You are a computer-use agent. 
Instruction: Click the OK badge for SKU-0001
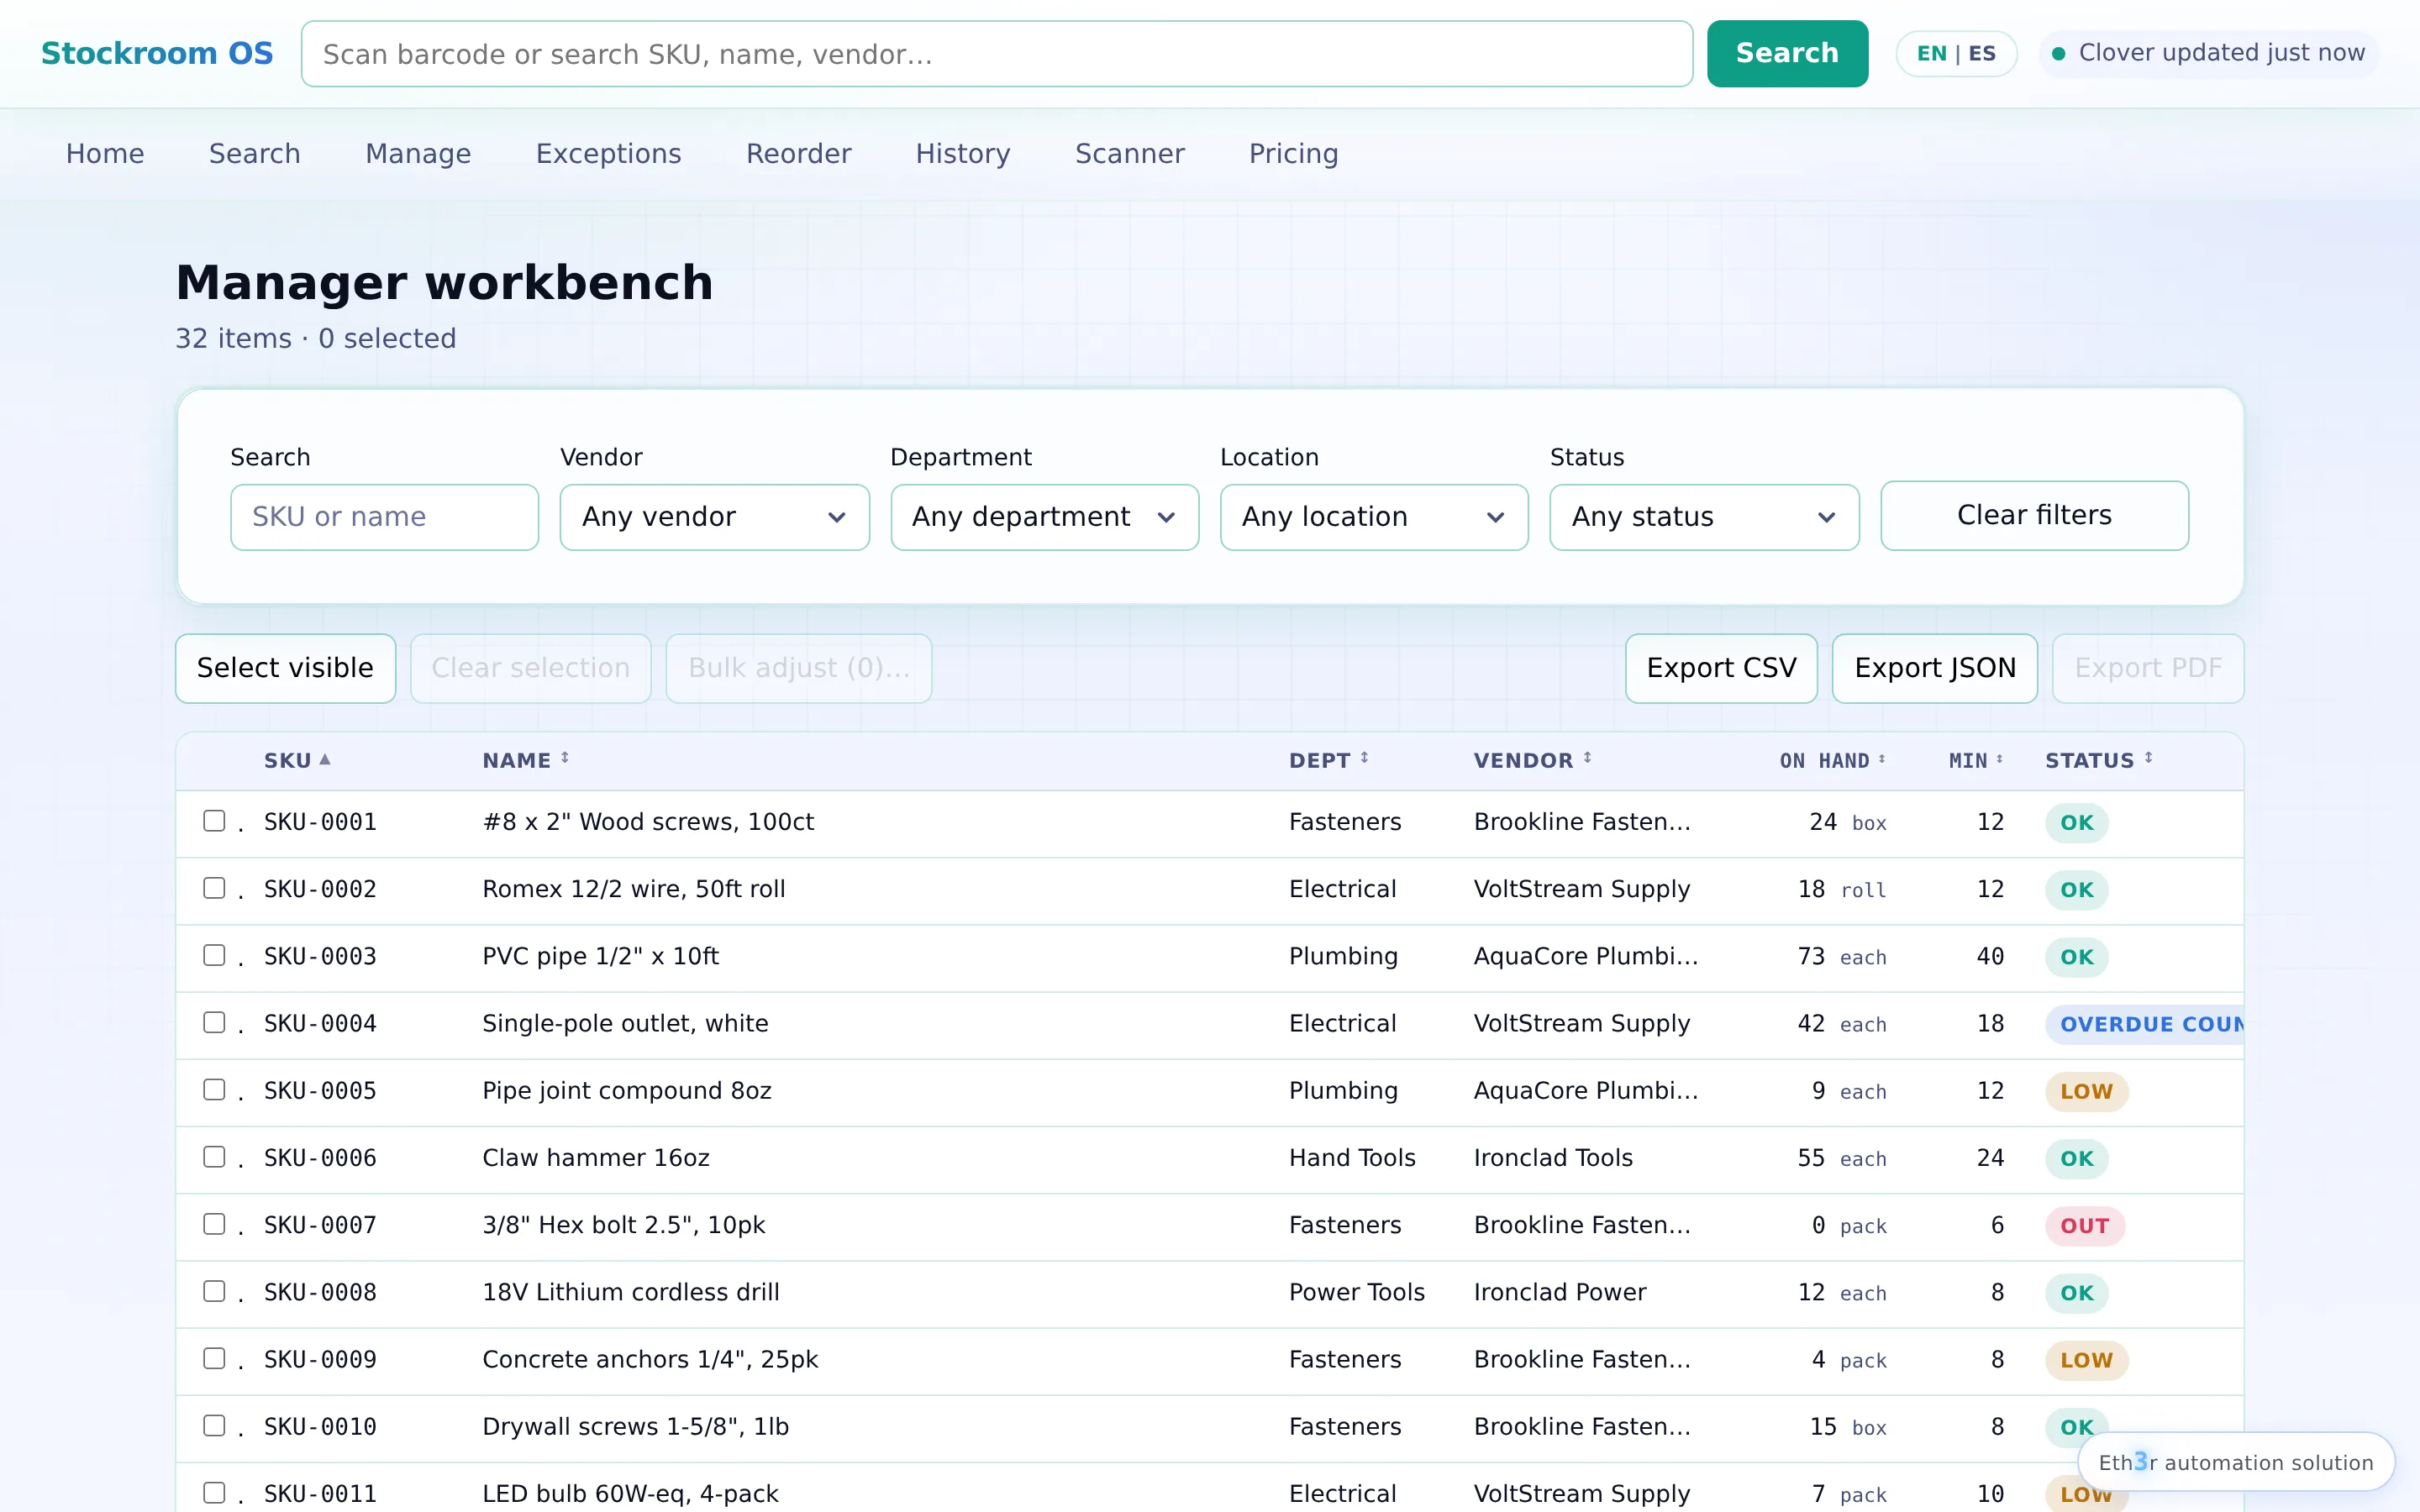(2076, 822)
